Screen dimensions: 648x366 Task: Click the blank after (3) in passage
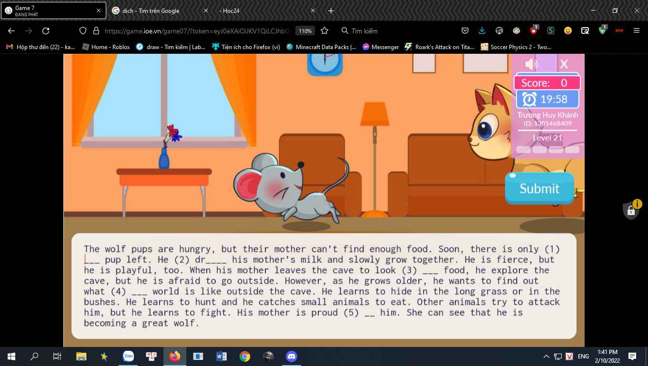[x=430, y=270]
